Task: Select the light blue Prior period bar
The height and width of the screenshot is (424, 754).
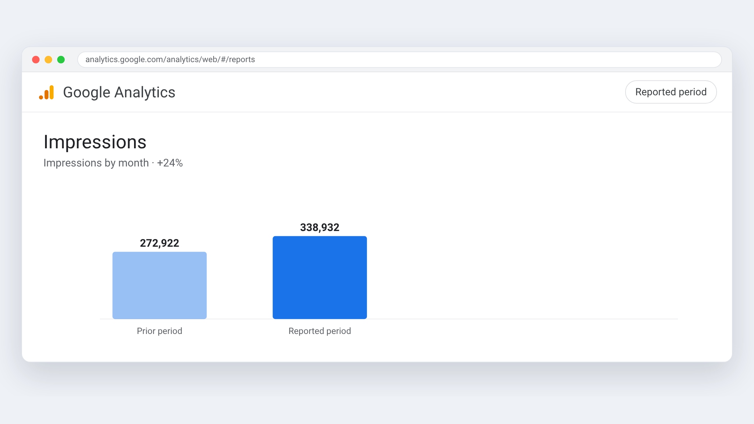Action: click(x=160, y=285)
